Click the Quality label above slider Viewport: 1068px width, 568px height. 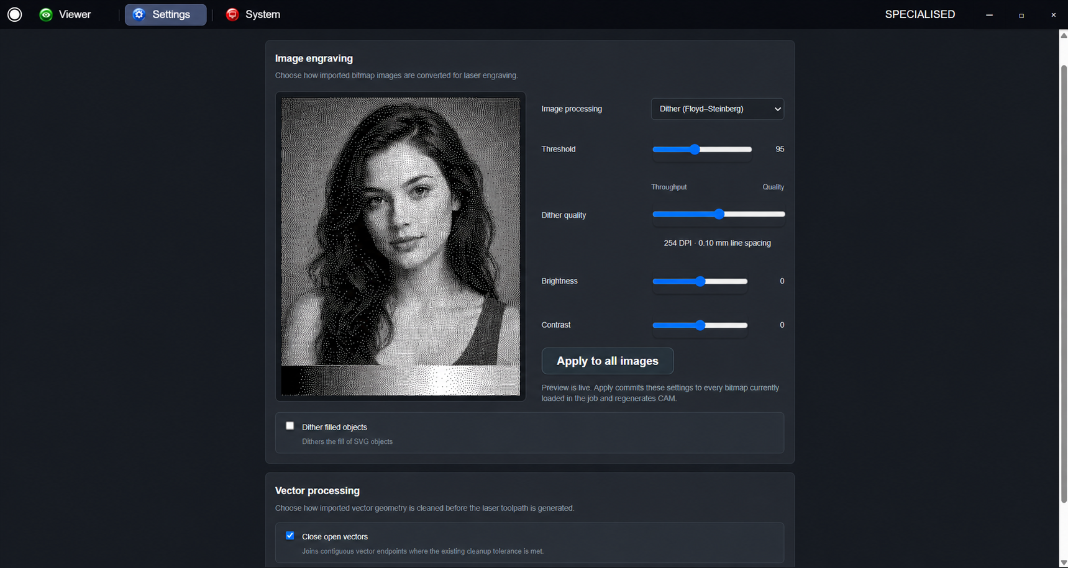point(773,187)
